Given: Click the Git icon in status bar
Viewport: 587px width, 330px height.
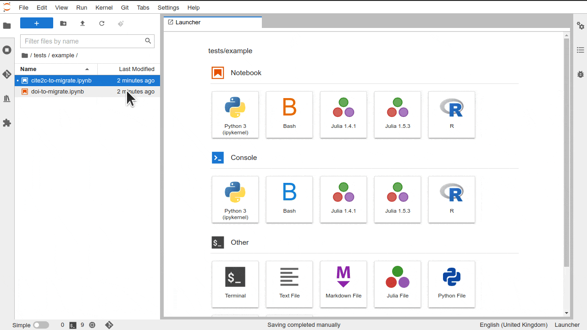Looking at the screenshot, I should [109, 325].
